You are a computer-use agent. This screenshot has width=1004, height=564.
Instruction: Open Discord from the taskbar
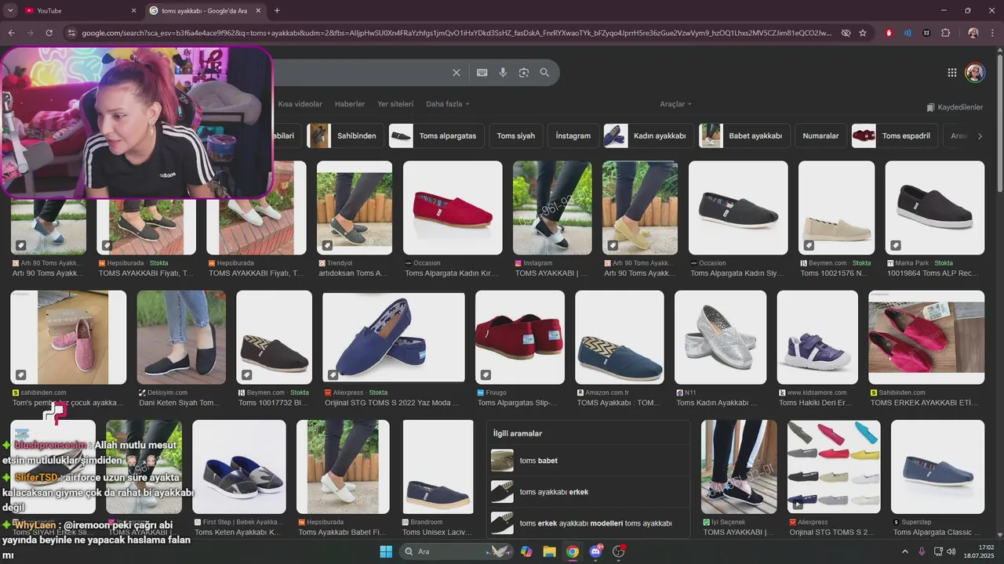click(x=596, y=551)
